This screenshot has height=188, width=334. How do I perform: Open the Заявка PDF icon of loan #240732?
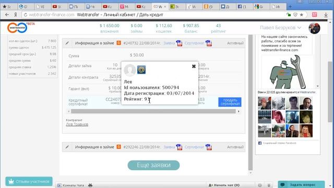179,43
